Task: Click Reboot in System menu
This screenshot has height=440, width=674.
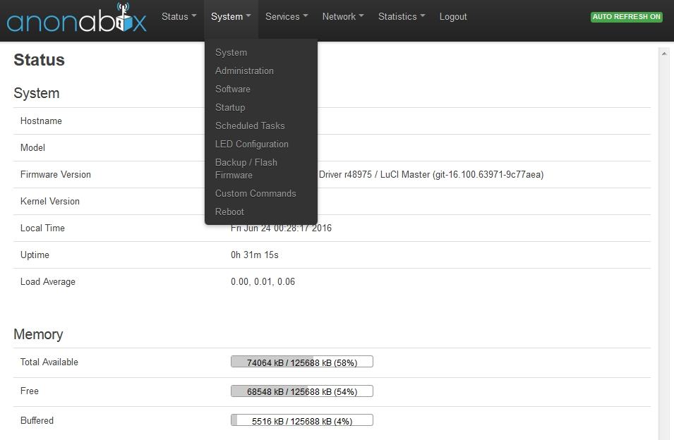Action: [229, 212]
